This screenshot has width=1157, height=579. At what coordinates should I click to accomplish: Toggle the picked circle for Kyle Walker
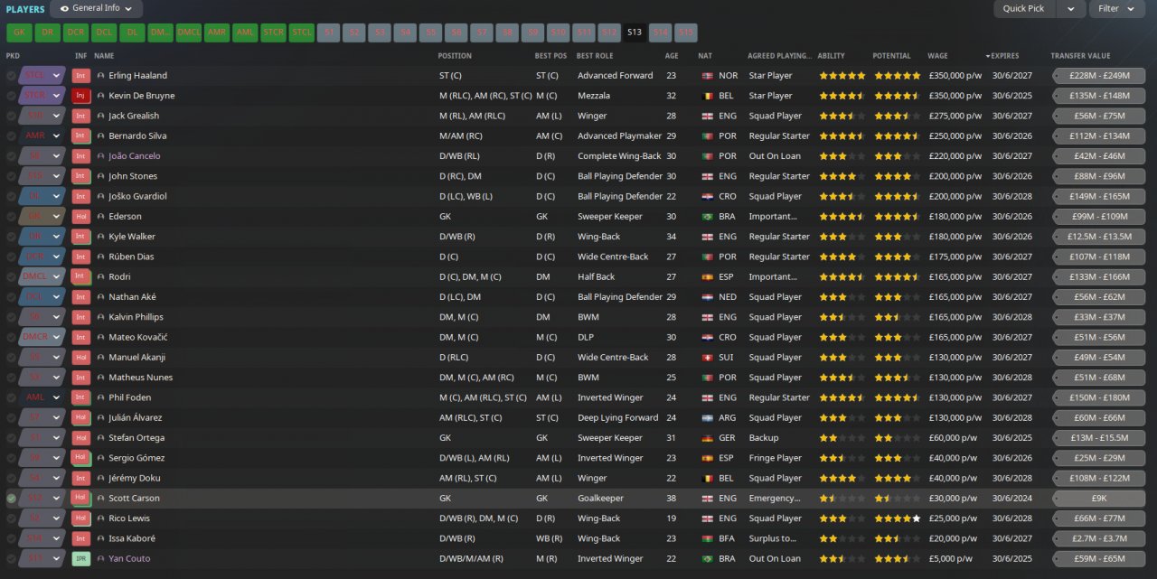(11, 237)
